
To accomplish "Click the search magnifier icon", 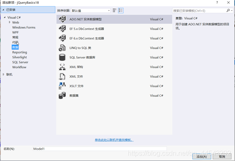I will point(228,11).
